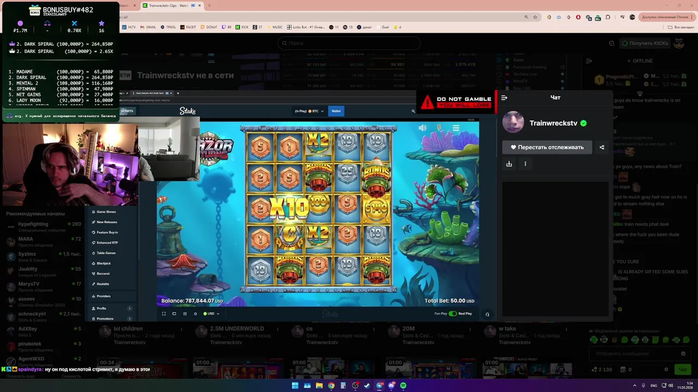Open the three-dot more options menu

525,163
